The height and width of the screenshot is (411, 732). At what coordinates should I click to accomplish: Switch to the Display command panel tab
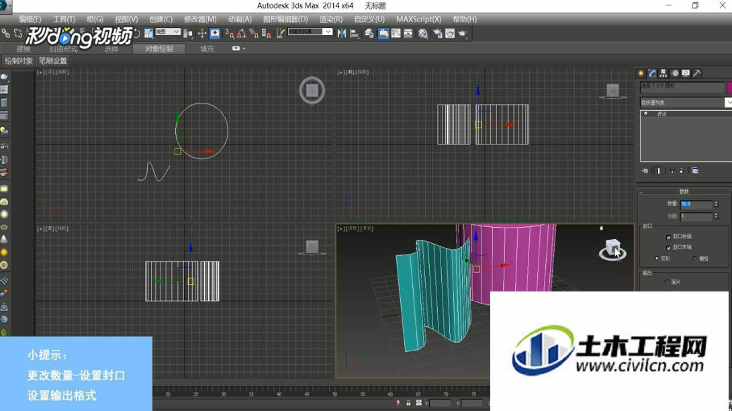[x=686, y=73]
